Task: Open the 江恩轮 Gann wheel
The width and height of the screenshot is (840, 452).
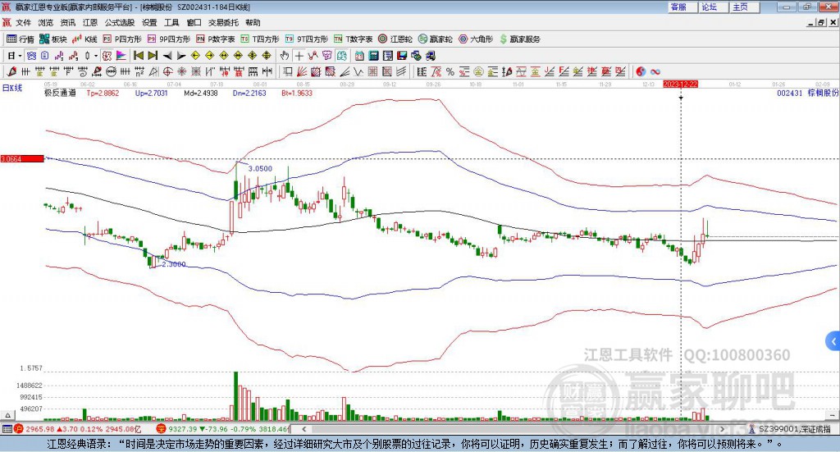Action: (395, 39)
